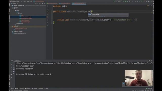This screenshot has width=162, height=91.
Task: Click Select Opened File locate icon
Action: pos(36,4)
